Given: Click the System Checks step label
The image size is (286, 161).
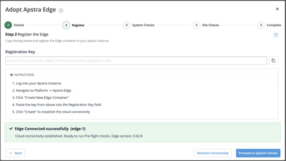Looking at the screenshot, I should pyautogui.click(x=143, y=25).
